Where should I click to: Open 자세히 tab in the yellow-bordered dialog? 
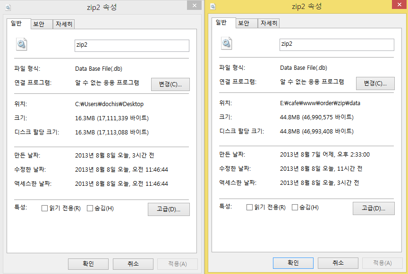tap(269, 23)
